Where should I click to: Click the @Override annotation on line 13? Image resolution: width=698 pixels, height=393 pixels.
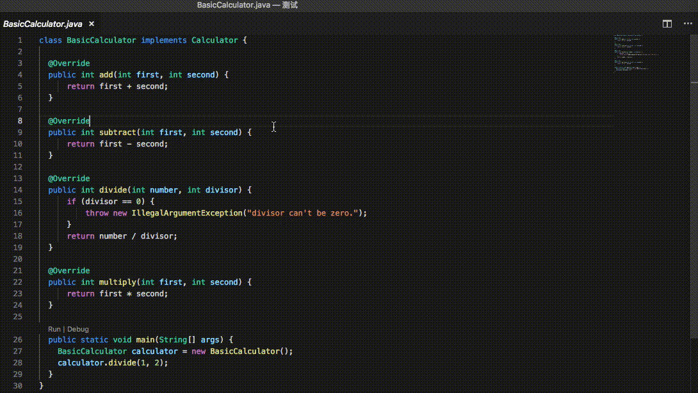pos(69,179)
